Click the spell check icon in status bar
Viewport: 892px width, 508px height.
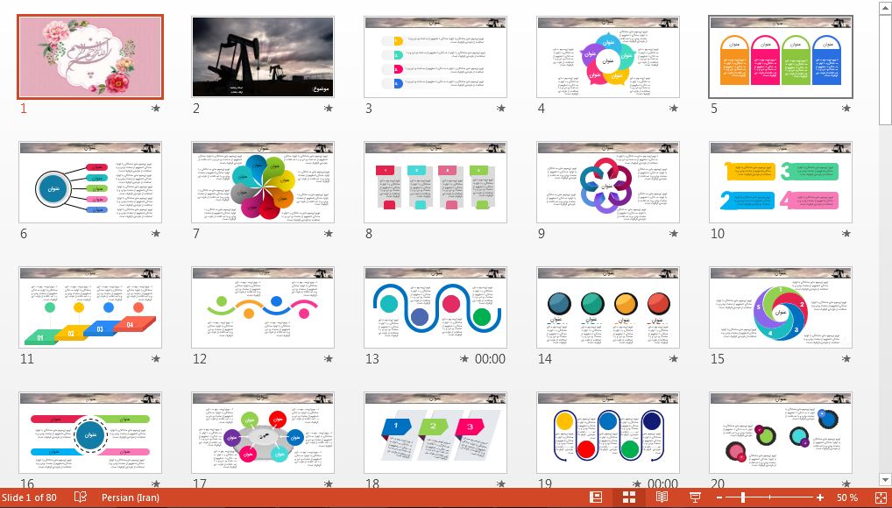click(x=81, y=497)
